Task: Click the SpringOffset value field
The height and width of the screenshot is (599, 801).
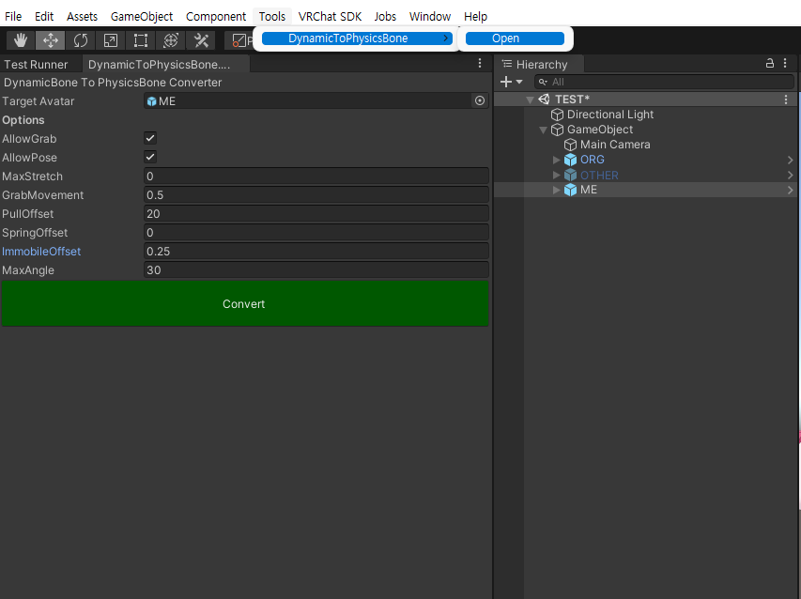Action: pos(316,232)
